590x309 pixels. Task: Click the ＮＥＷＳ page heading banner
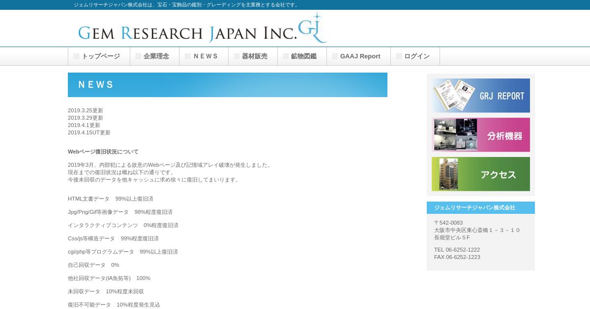point(228,85)
